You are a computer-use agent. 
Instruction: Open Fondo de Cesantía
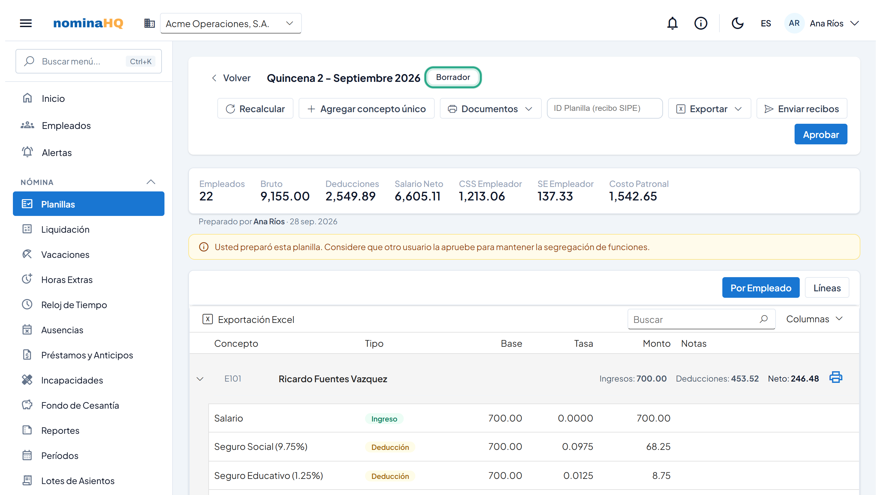tap(89, 405)
